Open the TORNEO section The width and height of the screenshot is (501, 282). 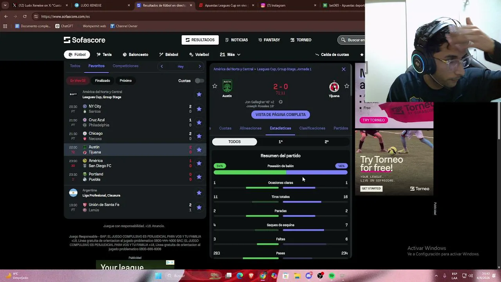coord(301,40)
